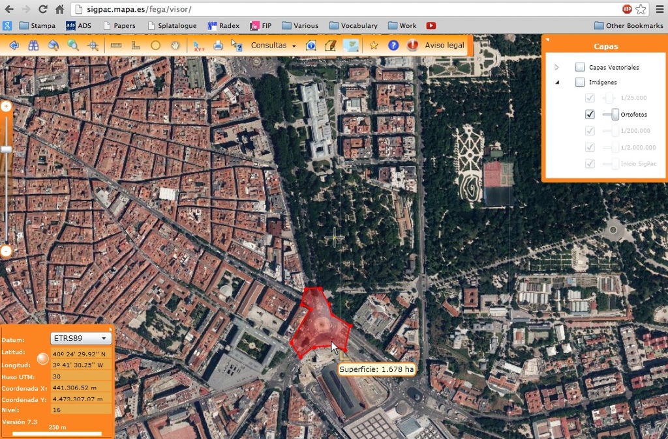Screen dimensions: 668x439
Task: Click the star favorites icon
Action: pyautogui.click(x=374, y=46)
